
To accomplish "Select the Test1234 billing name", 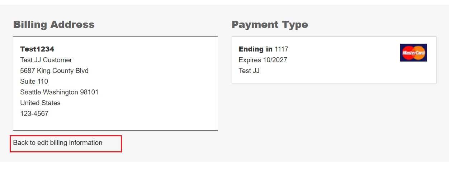I will [x=37, y=49].
